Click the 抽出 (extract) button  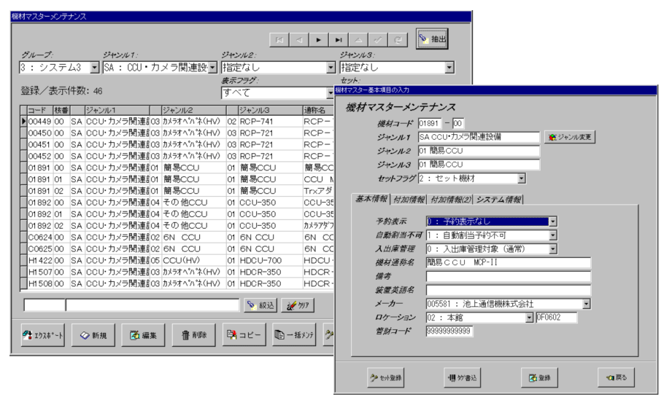pos(432,39)
